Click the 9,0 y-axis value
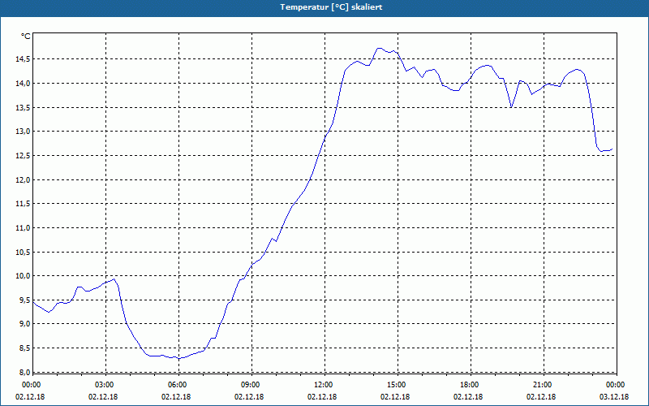The height and width of the screenshot is (406, 649). click(25, 324)
